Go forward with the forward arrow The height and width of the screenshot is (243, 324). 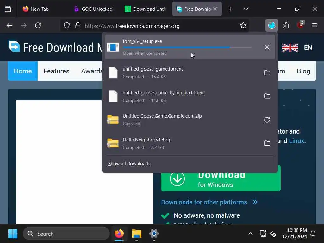pyautogui.click(x=24, y=25)
